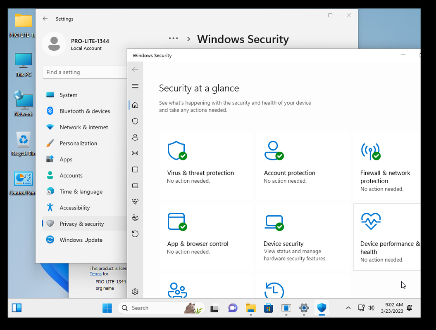The height and width of the screenshot is (330, 436).
Task: Open the Virus & threat protection card
Action: click(207, 166)
